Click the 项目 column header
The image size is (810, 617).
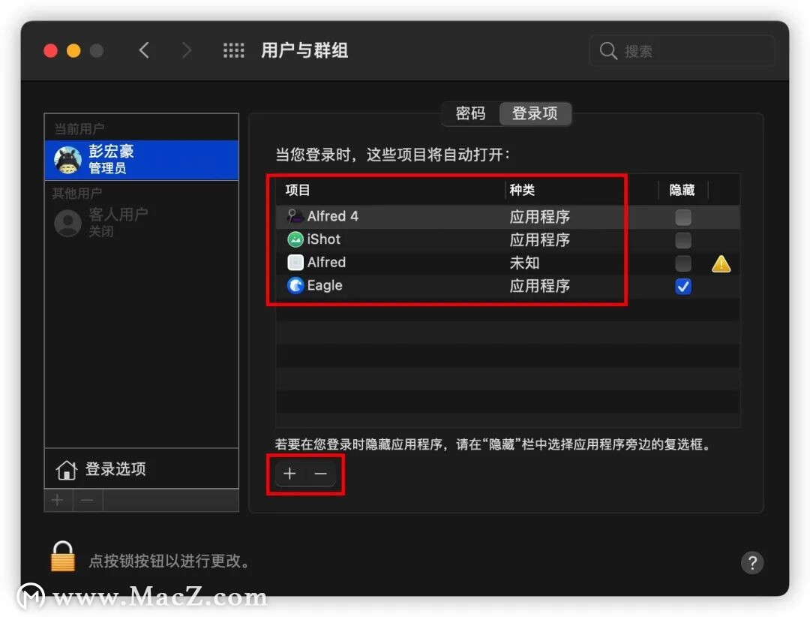point(297,190)
